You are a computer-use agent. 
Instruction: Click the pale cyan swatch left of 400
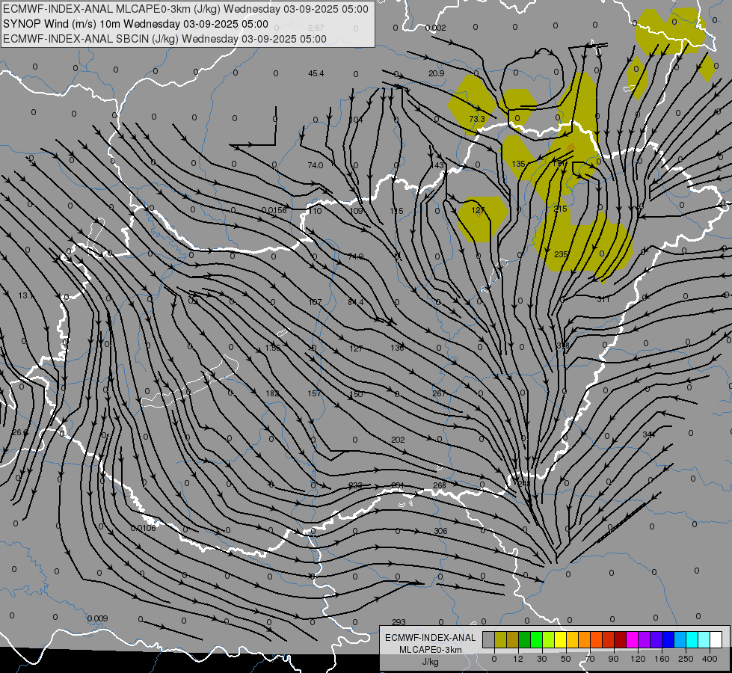(704, 640)
